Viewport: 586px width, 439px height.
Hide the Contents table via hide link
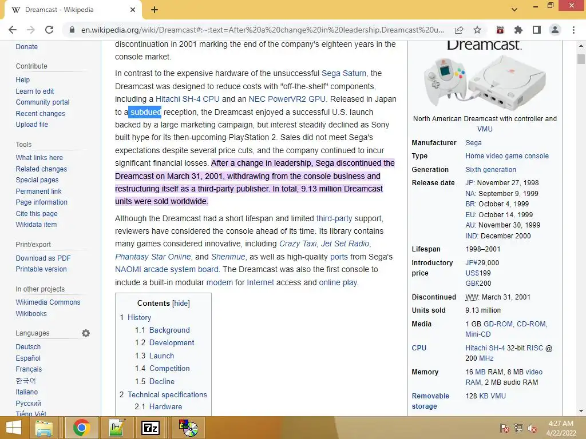(x=181, y=303)
